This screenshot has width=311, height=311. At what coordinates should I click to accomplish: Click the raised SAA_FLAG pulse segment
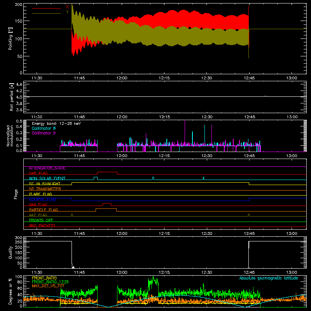coord(107,204)
